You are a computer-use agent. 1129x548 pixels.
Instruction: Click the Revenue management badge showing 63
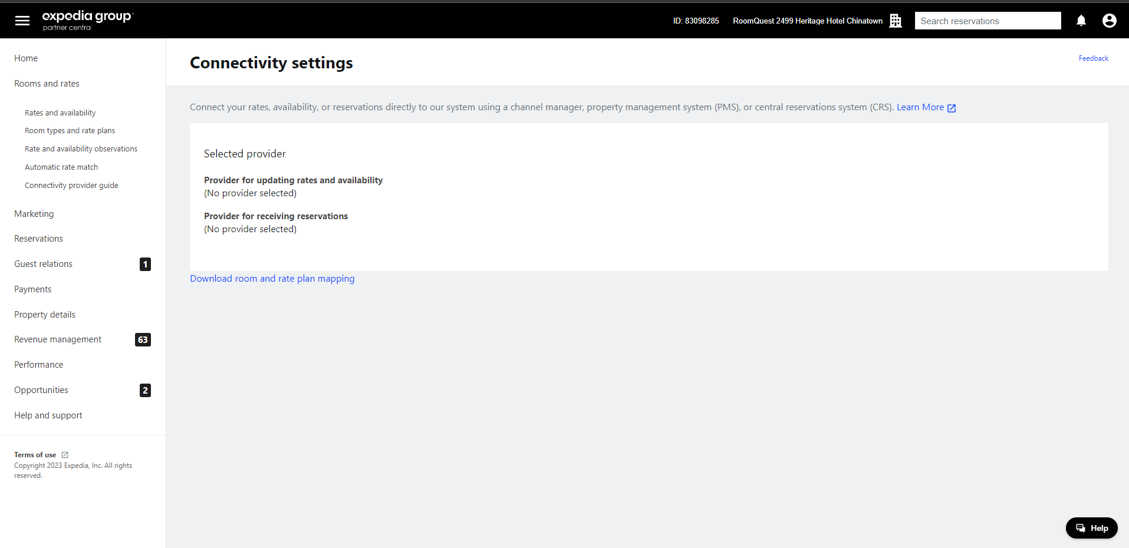143,339
